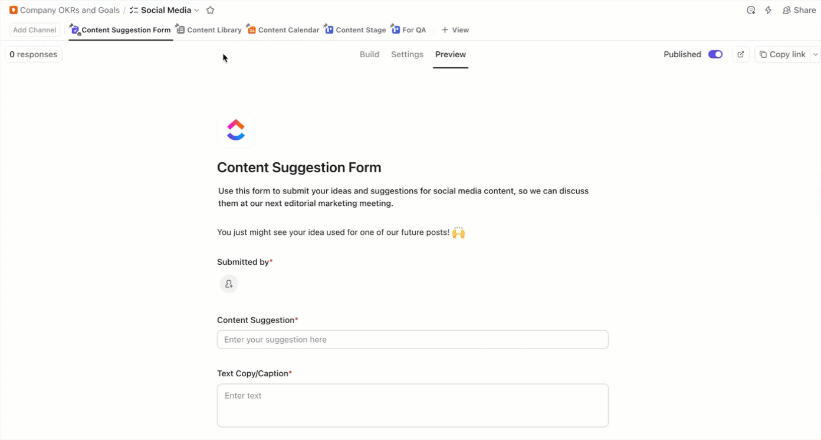This screenshot has width=821, height=440.
Task: Select the Content Stage view icon
Action: pyautogui.click(x=329, y=29)
